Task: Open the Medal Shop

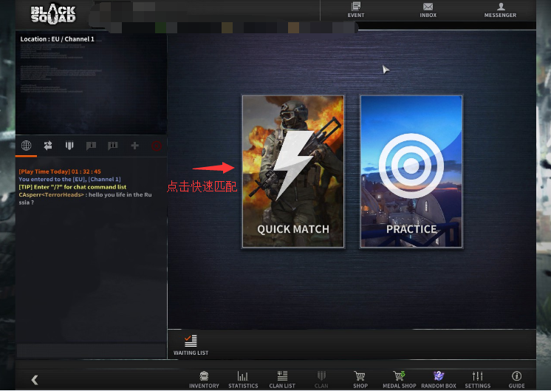Action: [399, 380]
